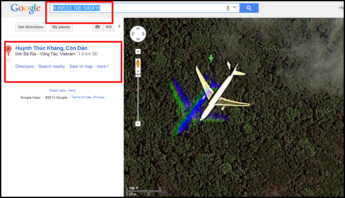Click the coordinates search input field
This screenshot has height=198, width=345.
(137, 8)
